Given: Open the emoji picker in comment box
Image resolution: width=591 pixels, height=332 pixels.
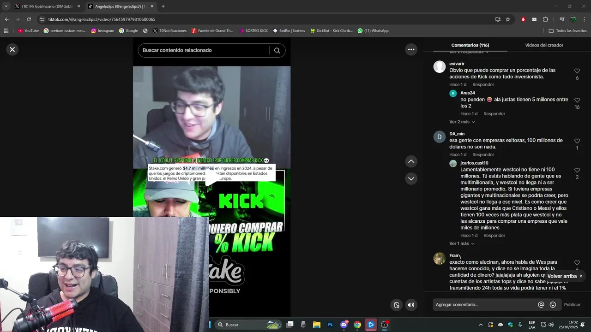Looking at the screenshot, I should tap(553, 305).
